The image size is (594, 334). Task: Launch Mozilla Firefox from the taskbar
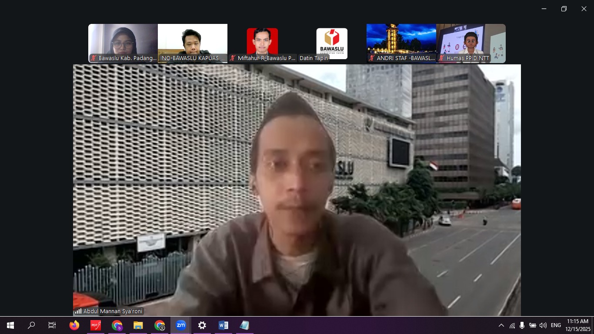74,325
